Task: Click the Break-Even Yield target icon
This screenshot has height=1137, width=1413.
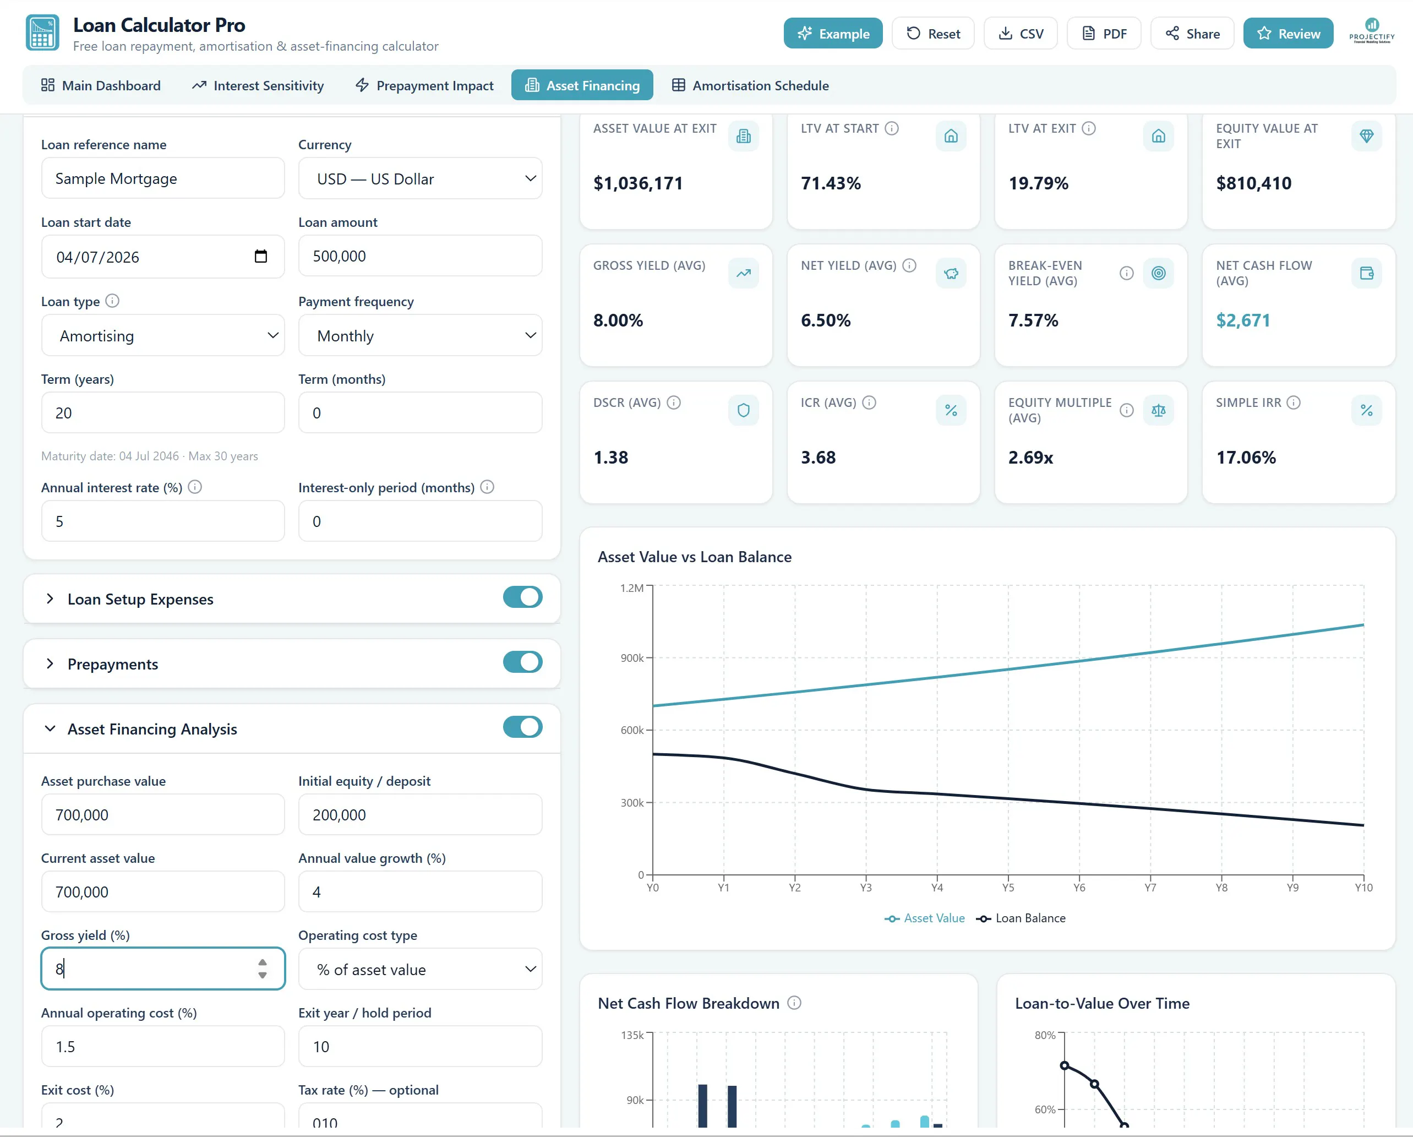Action: click(x=1158, y=273)
